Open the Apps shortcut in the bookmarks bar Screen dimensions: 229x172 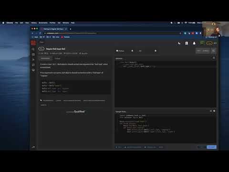35,37
